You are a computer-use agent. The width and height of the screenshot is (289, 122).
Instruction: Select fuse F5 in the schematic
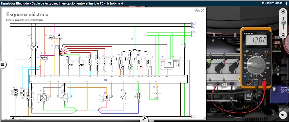[135, 40]
